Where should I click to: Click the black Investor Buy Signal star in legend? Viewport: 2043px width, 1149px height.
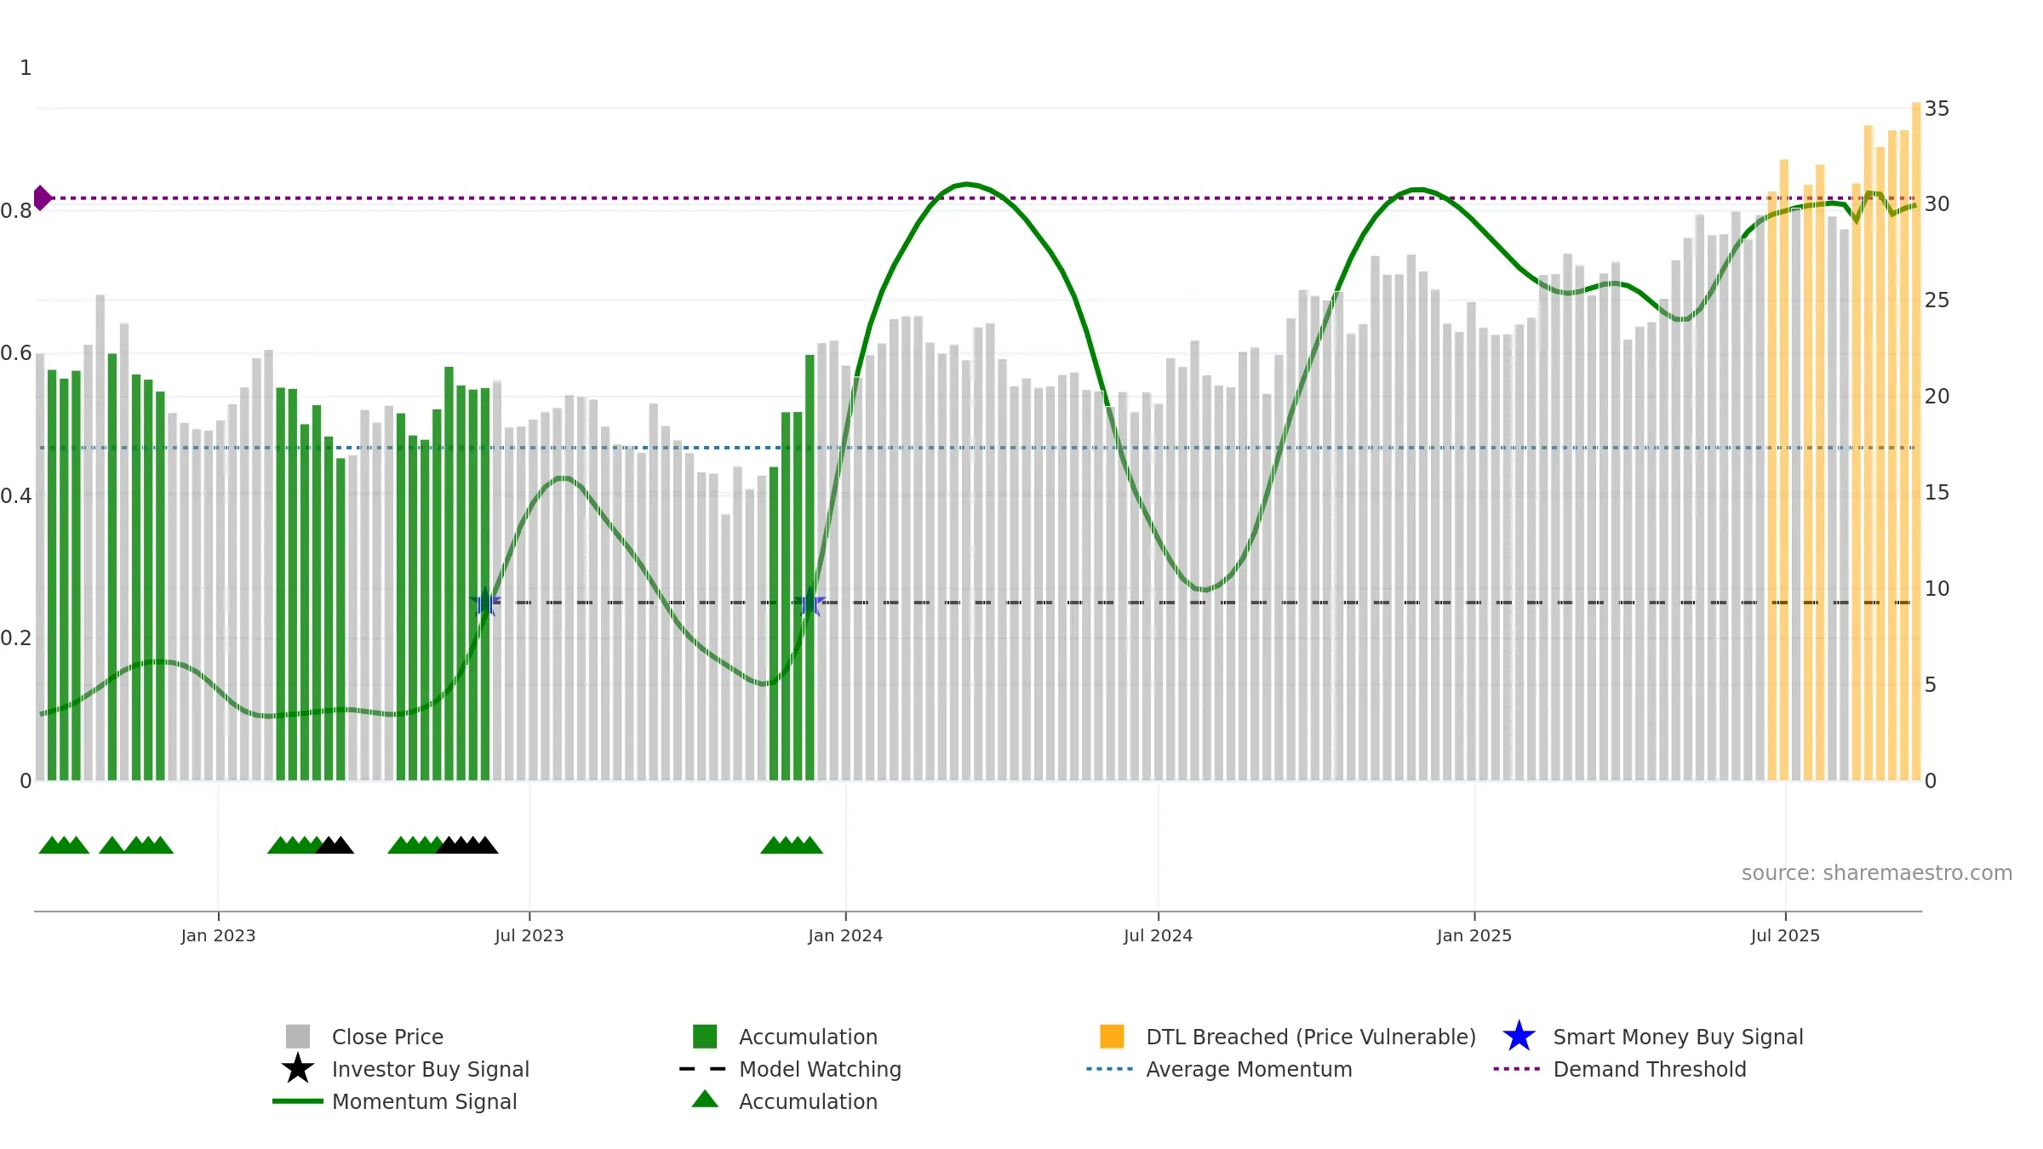click(298, 1069)
